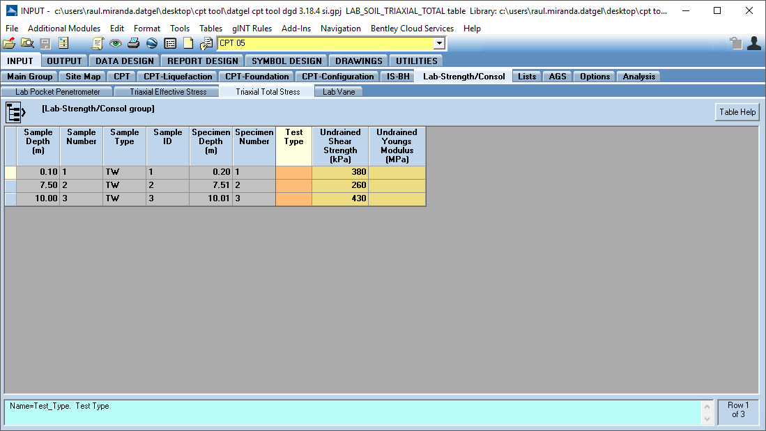
Task: Click the printer icon in toolbar
Action: tap(134, 43)
